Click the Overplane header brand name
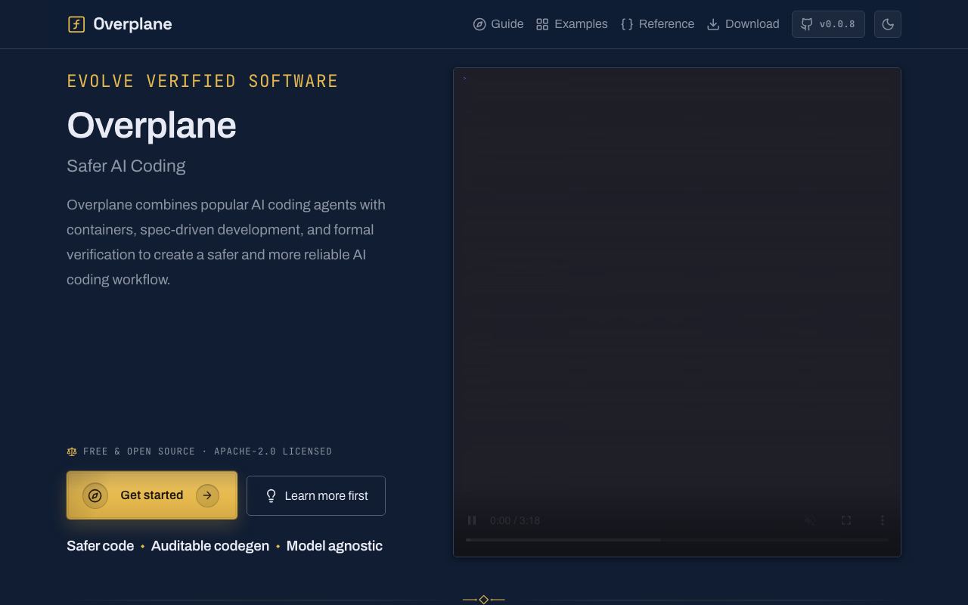This screenshot has height=605, width=968. pyautogui.click(x=132, y=24)
